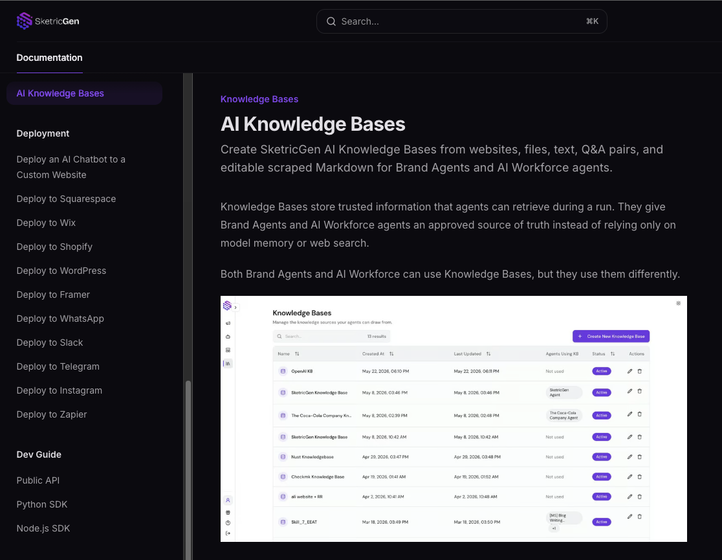This screenshot has height=560, width=722.
Task: Open the Public API dev guide
Action: point(38,480)
